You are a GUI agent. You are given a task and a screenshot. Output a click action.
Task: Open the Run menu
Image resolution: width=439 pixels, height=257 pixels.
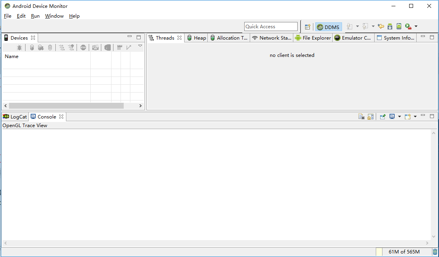pos(35,16)
